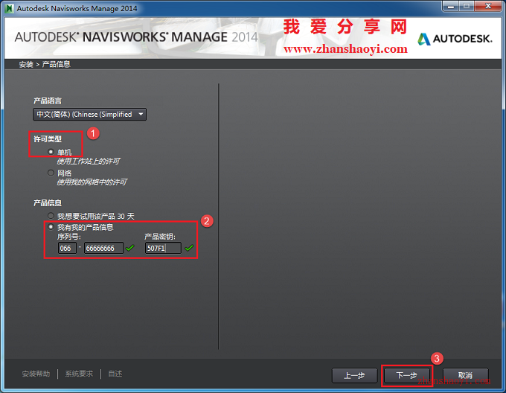Minimize the Navisworks installer window
This screenshot has width=506, height=393.
click(x=451, y=6)
